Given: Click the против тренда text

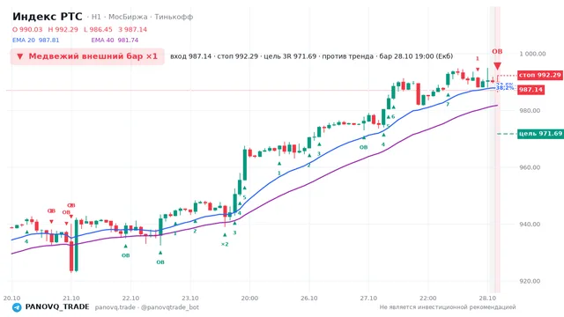Looking at the screenshot, I should tap(348, 56).
